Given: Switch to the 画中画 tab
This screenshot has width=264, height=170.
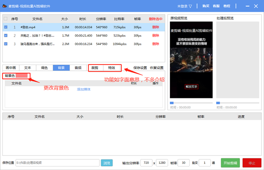Looking at the screenshot, I should click(x=11, y=68).
